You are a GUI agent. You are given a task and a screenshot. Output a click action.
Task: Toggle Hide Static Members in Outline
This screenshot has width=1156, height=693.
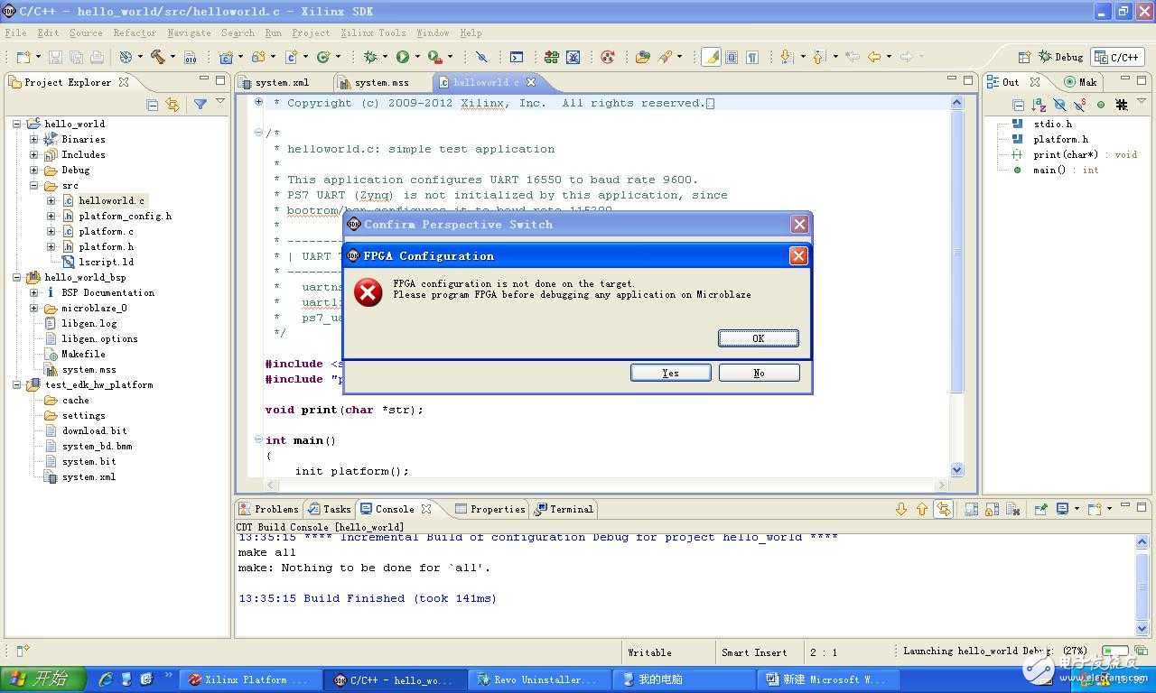[x=1080, y=105]
